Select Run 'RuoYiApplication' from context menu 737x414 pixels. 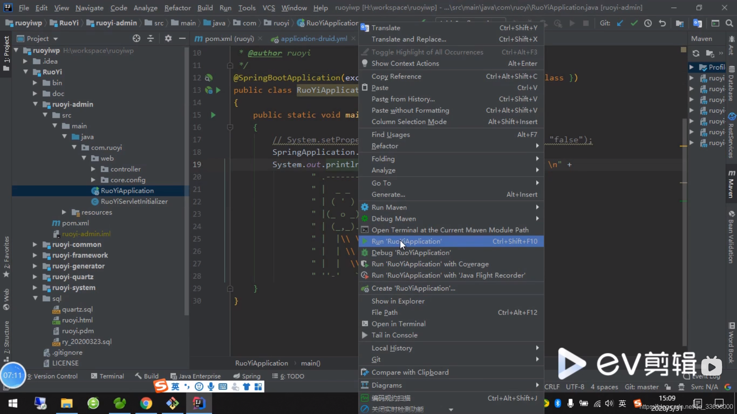coord(451,241)
